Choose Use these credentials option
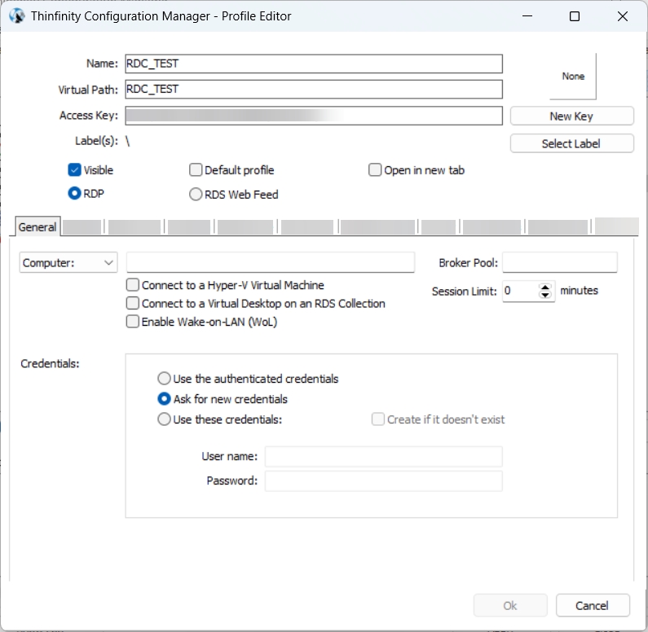 pyautogui.click(x=165, y=419)
